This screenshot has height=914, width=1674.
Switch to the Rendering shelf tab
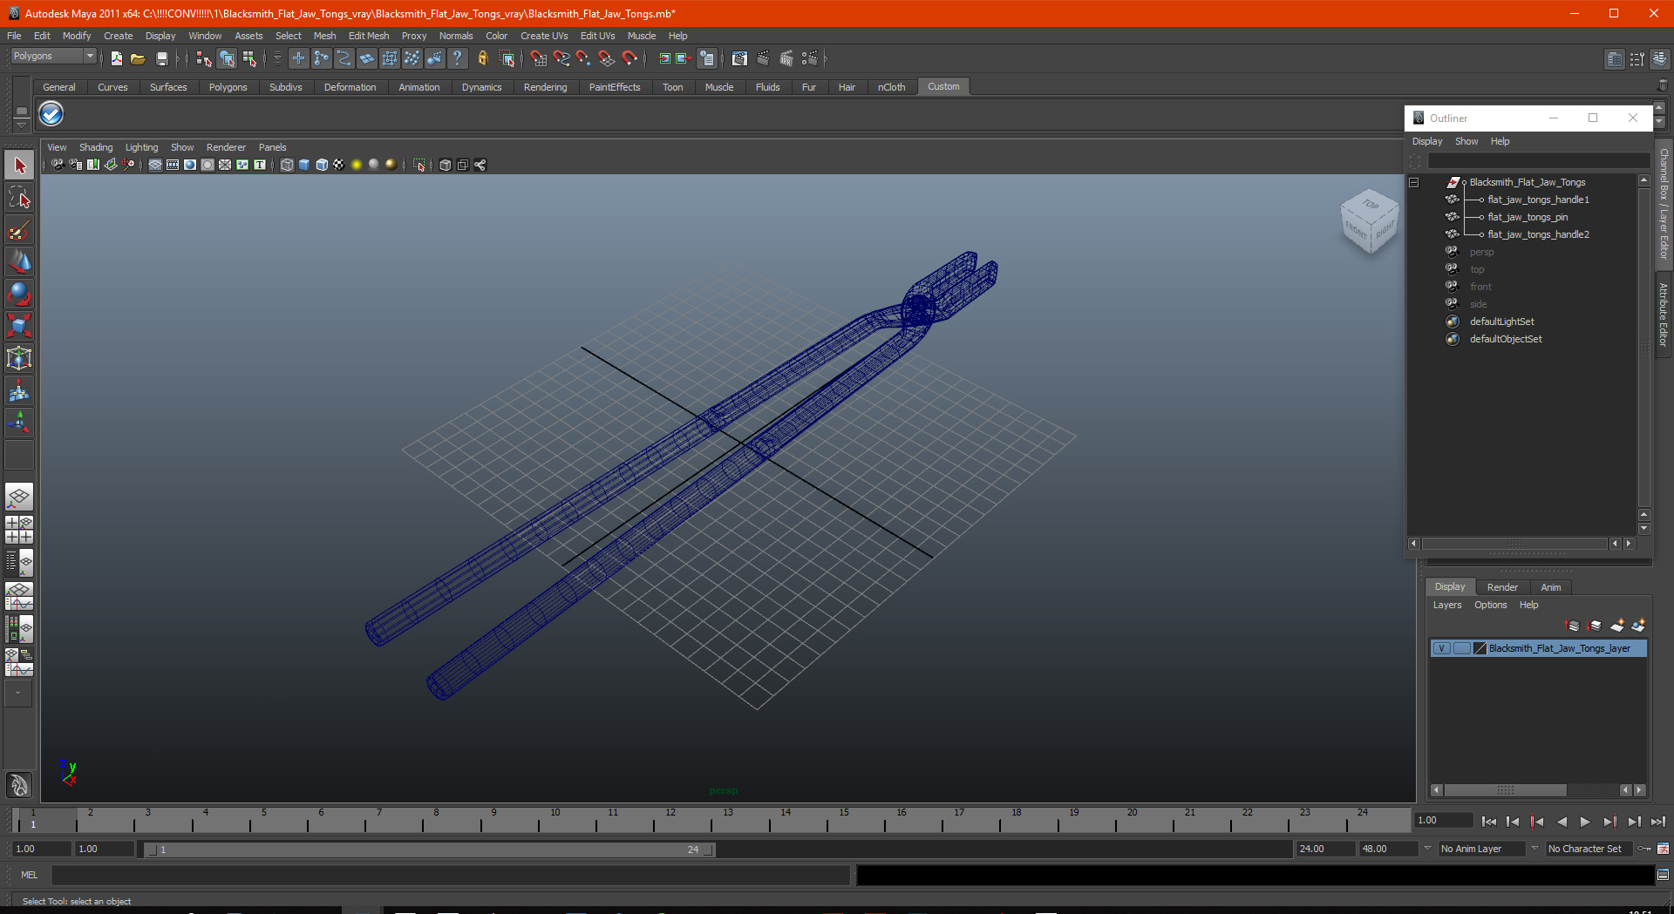(545, 87)
